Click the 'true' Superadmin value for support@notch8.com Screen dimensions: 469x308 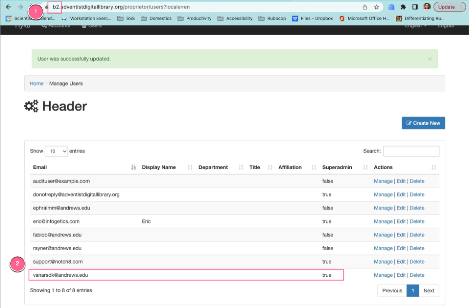pos(327,262)
